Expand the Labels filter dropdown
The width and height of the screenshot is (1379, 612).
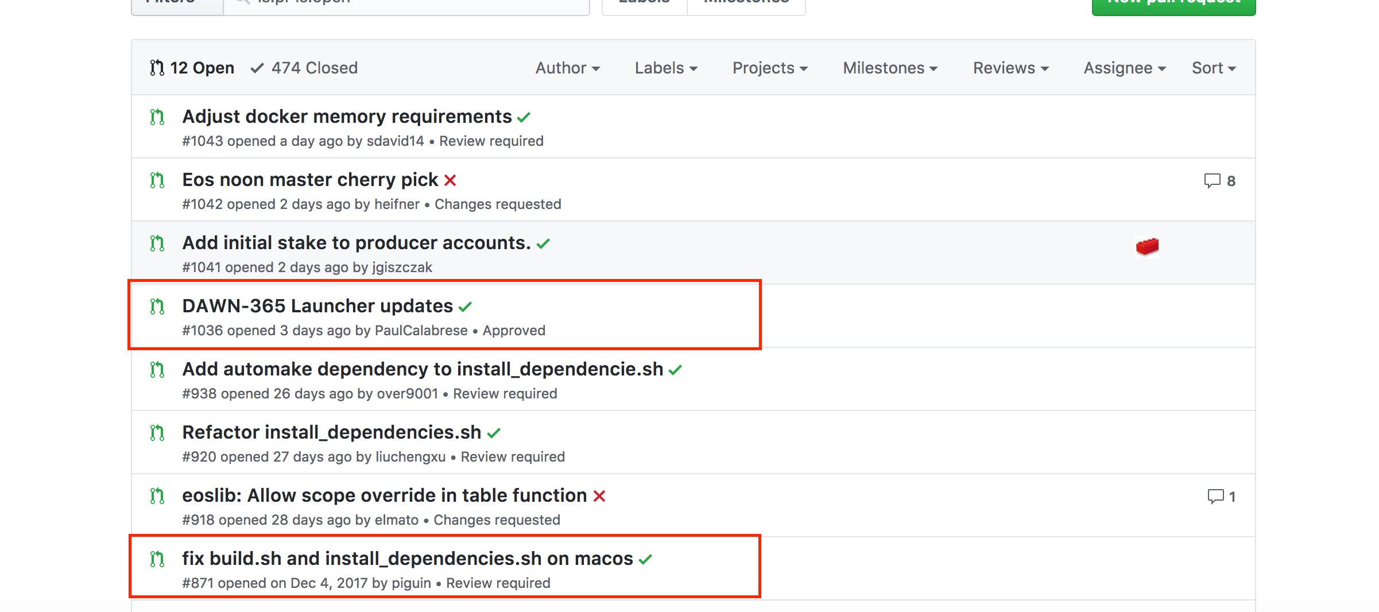tap(666, 68)
